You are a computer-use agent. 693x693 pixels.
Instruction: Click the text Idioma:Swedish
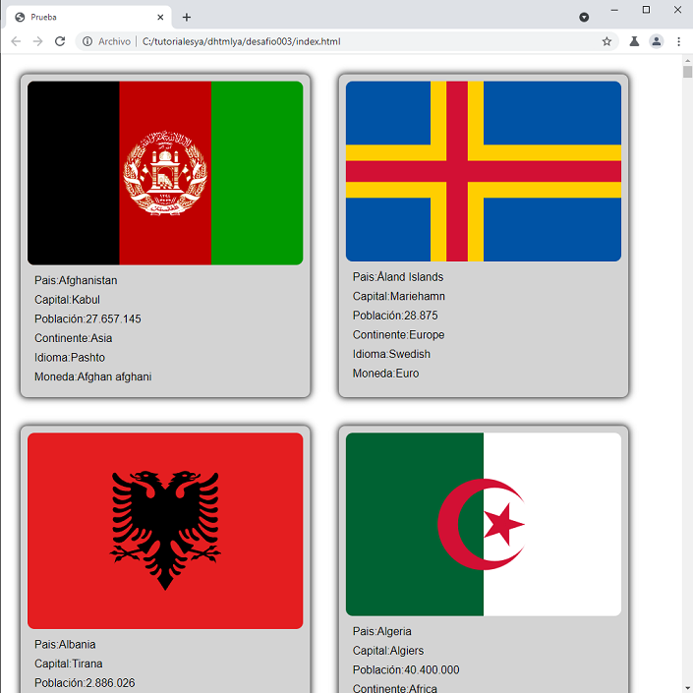391,354
